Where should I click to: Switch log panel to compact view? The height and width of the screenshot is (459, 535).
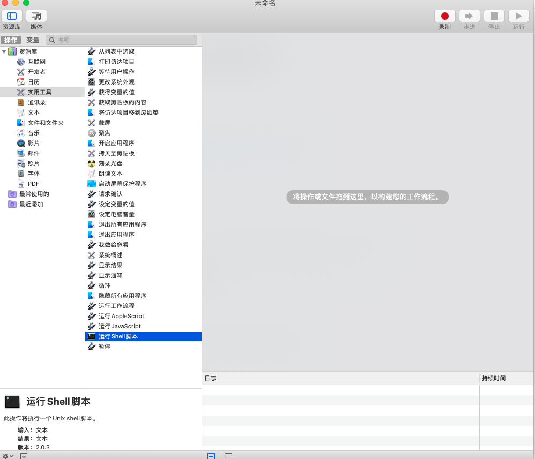click(228, 456)
